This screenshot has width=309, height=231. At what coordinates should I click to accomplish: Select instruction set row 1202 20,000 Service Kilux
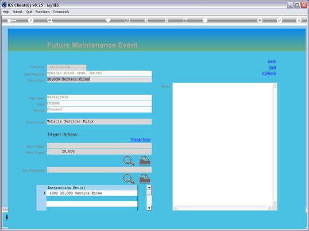pos(92,193)
